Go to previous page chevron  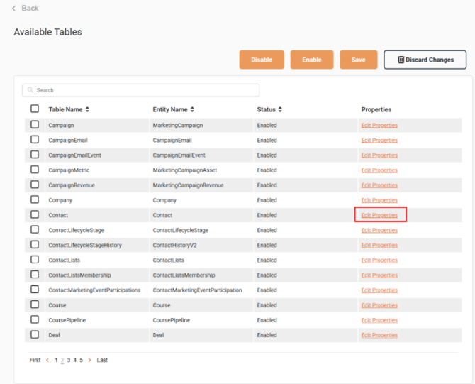click(47, 361)
